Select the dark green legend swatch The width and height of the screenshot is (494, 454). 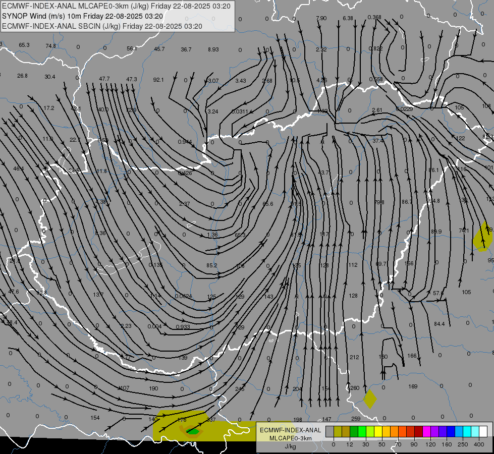[x=354, y=432]
